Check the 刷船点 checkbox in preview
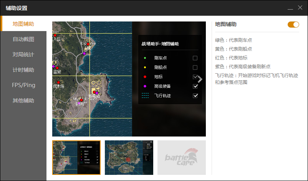Image resolution: width=308 pixels, height=181 pixels. point(195,67)
